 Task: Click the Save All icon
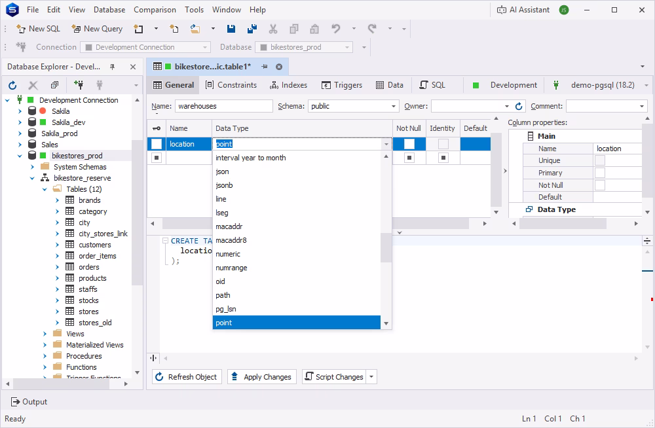coord(252,29)
